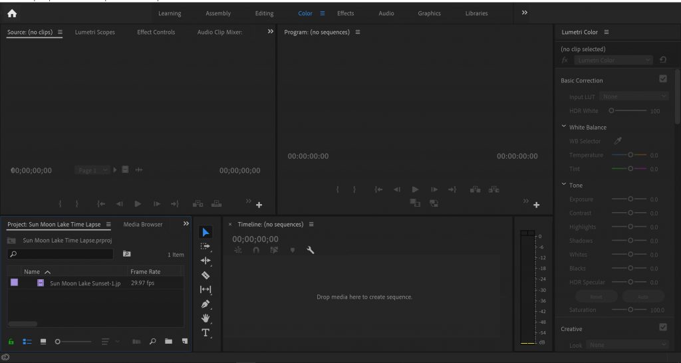Expand workspace overflow double chevron
681x363 pixels.
[524, 13]
